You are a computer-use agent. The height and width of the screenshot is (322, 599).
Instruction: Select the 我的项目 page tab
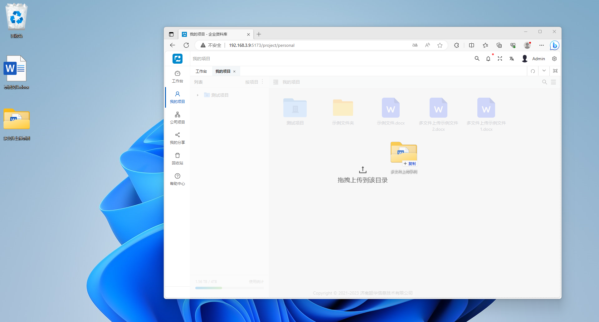click(x=223, y=71)
